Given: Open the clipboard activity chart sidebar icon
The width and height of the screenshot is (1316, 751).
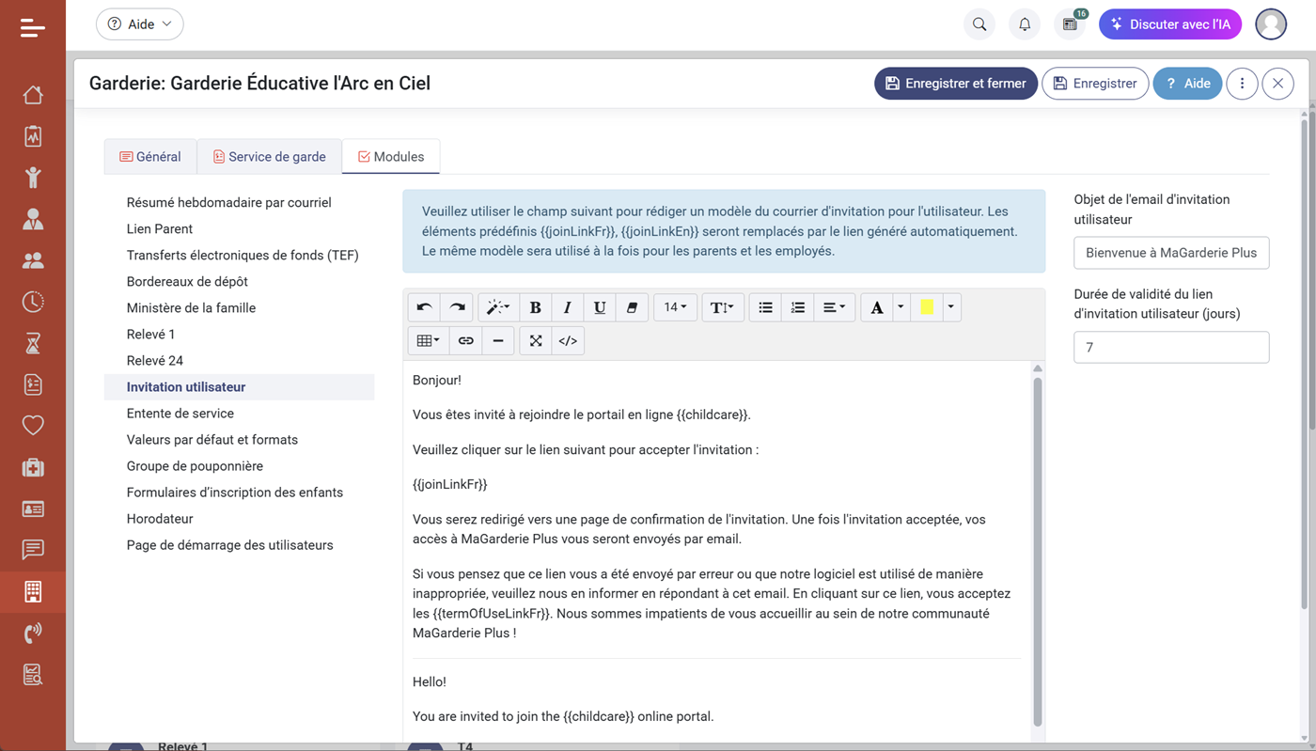Looking at the screenshot, I should (x=33, y=136).
